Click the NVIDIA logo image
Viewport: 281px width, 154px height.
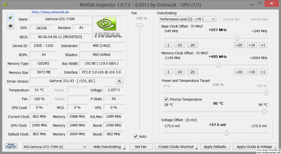click(x=108, y=28)
